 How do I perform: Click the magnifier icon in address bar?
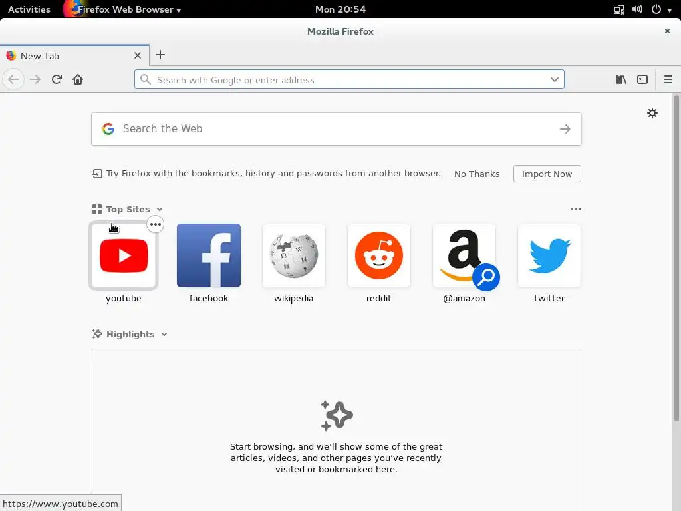click(146, 80)
